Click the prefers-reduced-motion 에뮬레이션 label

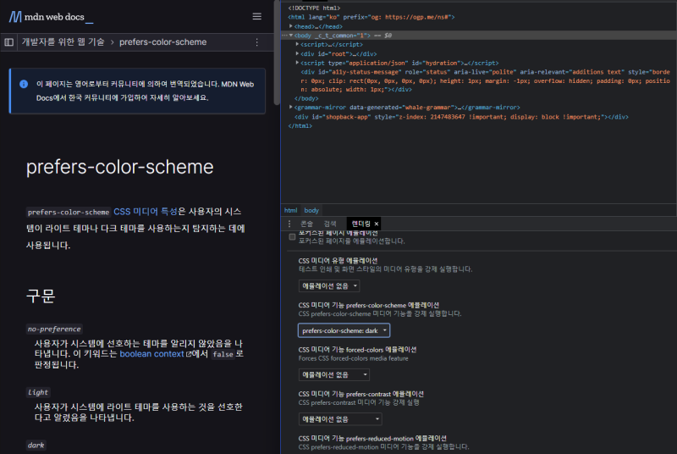click(x=372, y=439)
